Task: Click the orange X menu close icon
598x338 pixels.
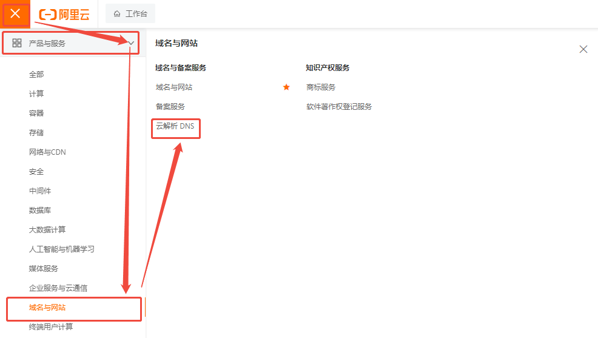Action: pos(15,14)
